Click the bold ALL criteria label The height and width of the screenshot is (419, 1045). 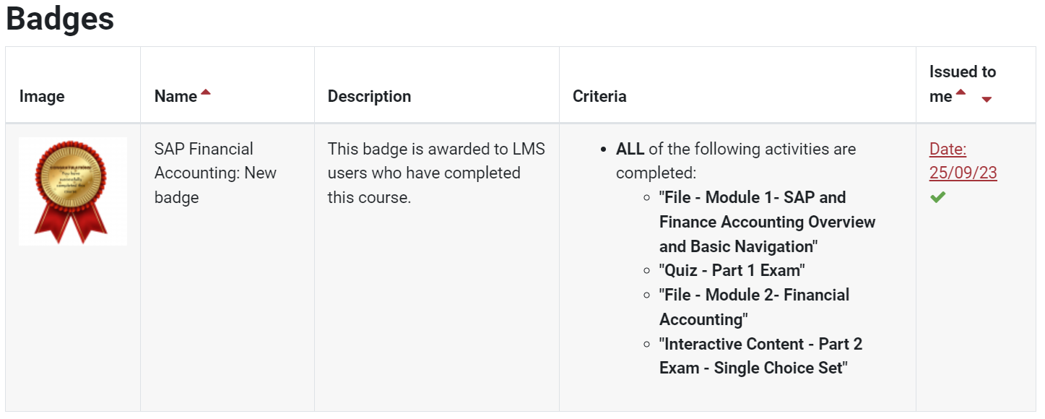pos(630,149)
